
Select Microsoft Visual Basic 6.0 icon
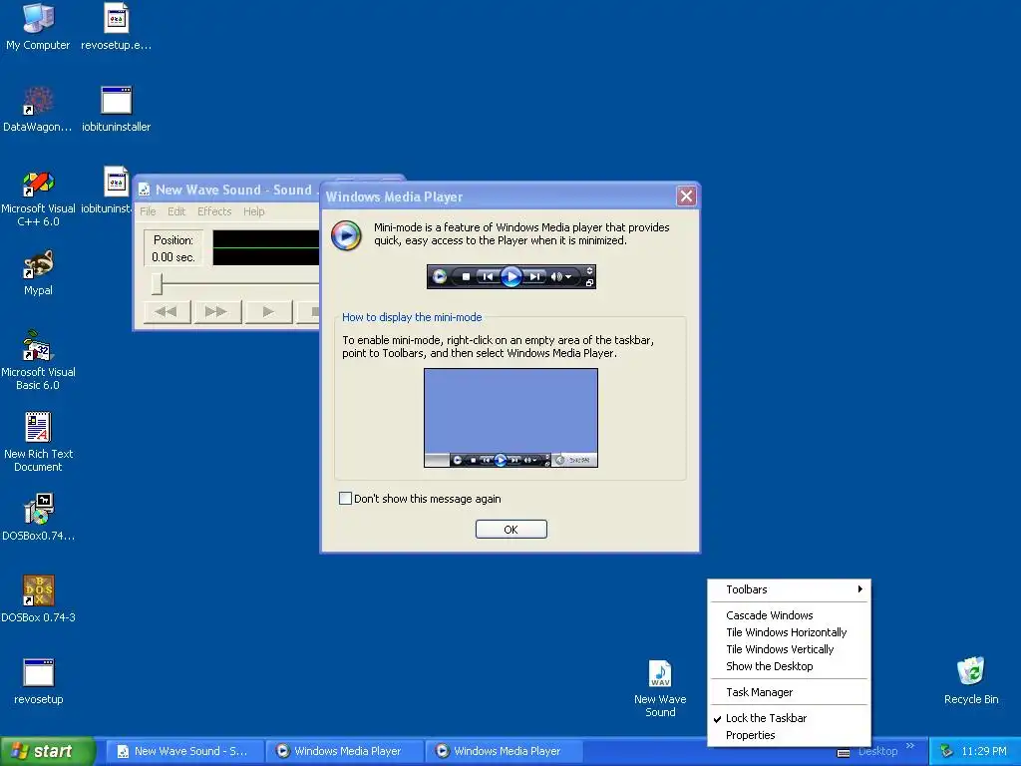pyautogui.click(x=38, y=346)
